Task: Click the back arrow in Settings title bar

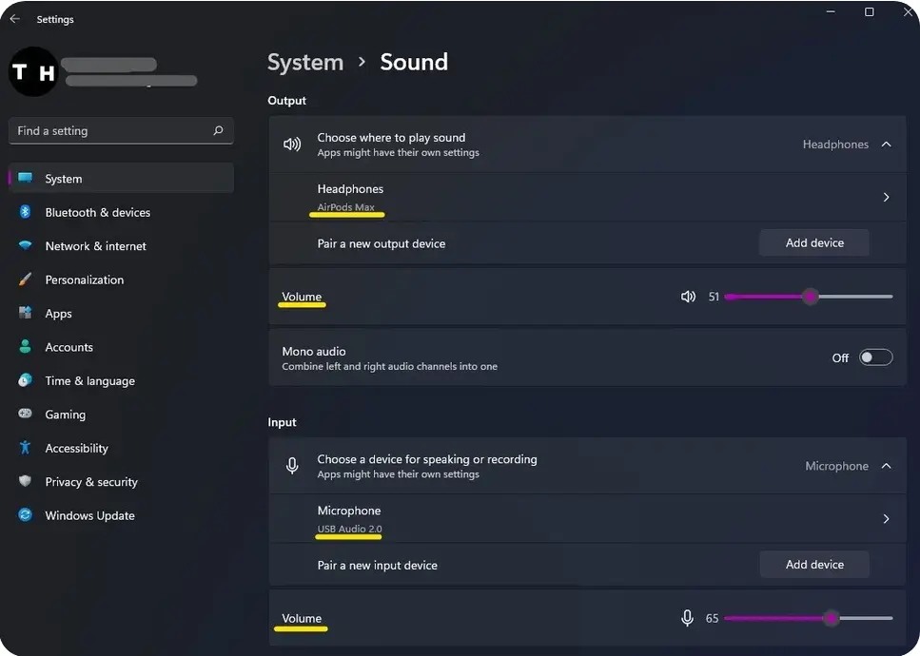Action: (x=14, y=19)
